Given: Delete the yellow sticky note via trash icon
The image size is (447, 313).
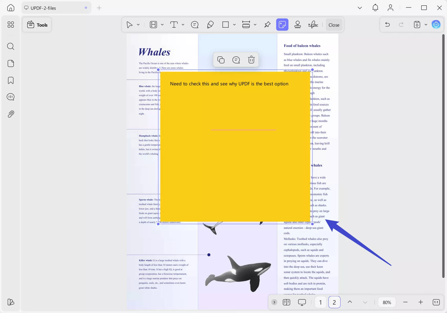Looking at the screenshot, I should pyautogui.click(x=251, y=59).
